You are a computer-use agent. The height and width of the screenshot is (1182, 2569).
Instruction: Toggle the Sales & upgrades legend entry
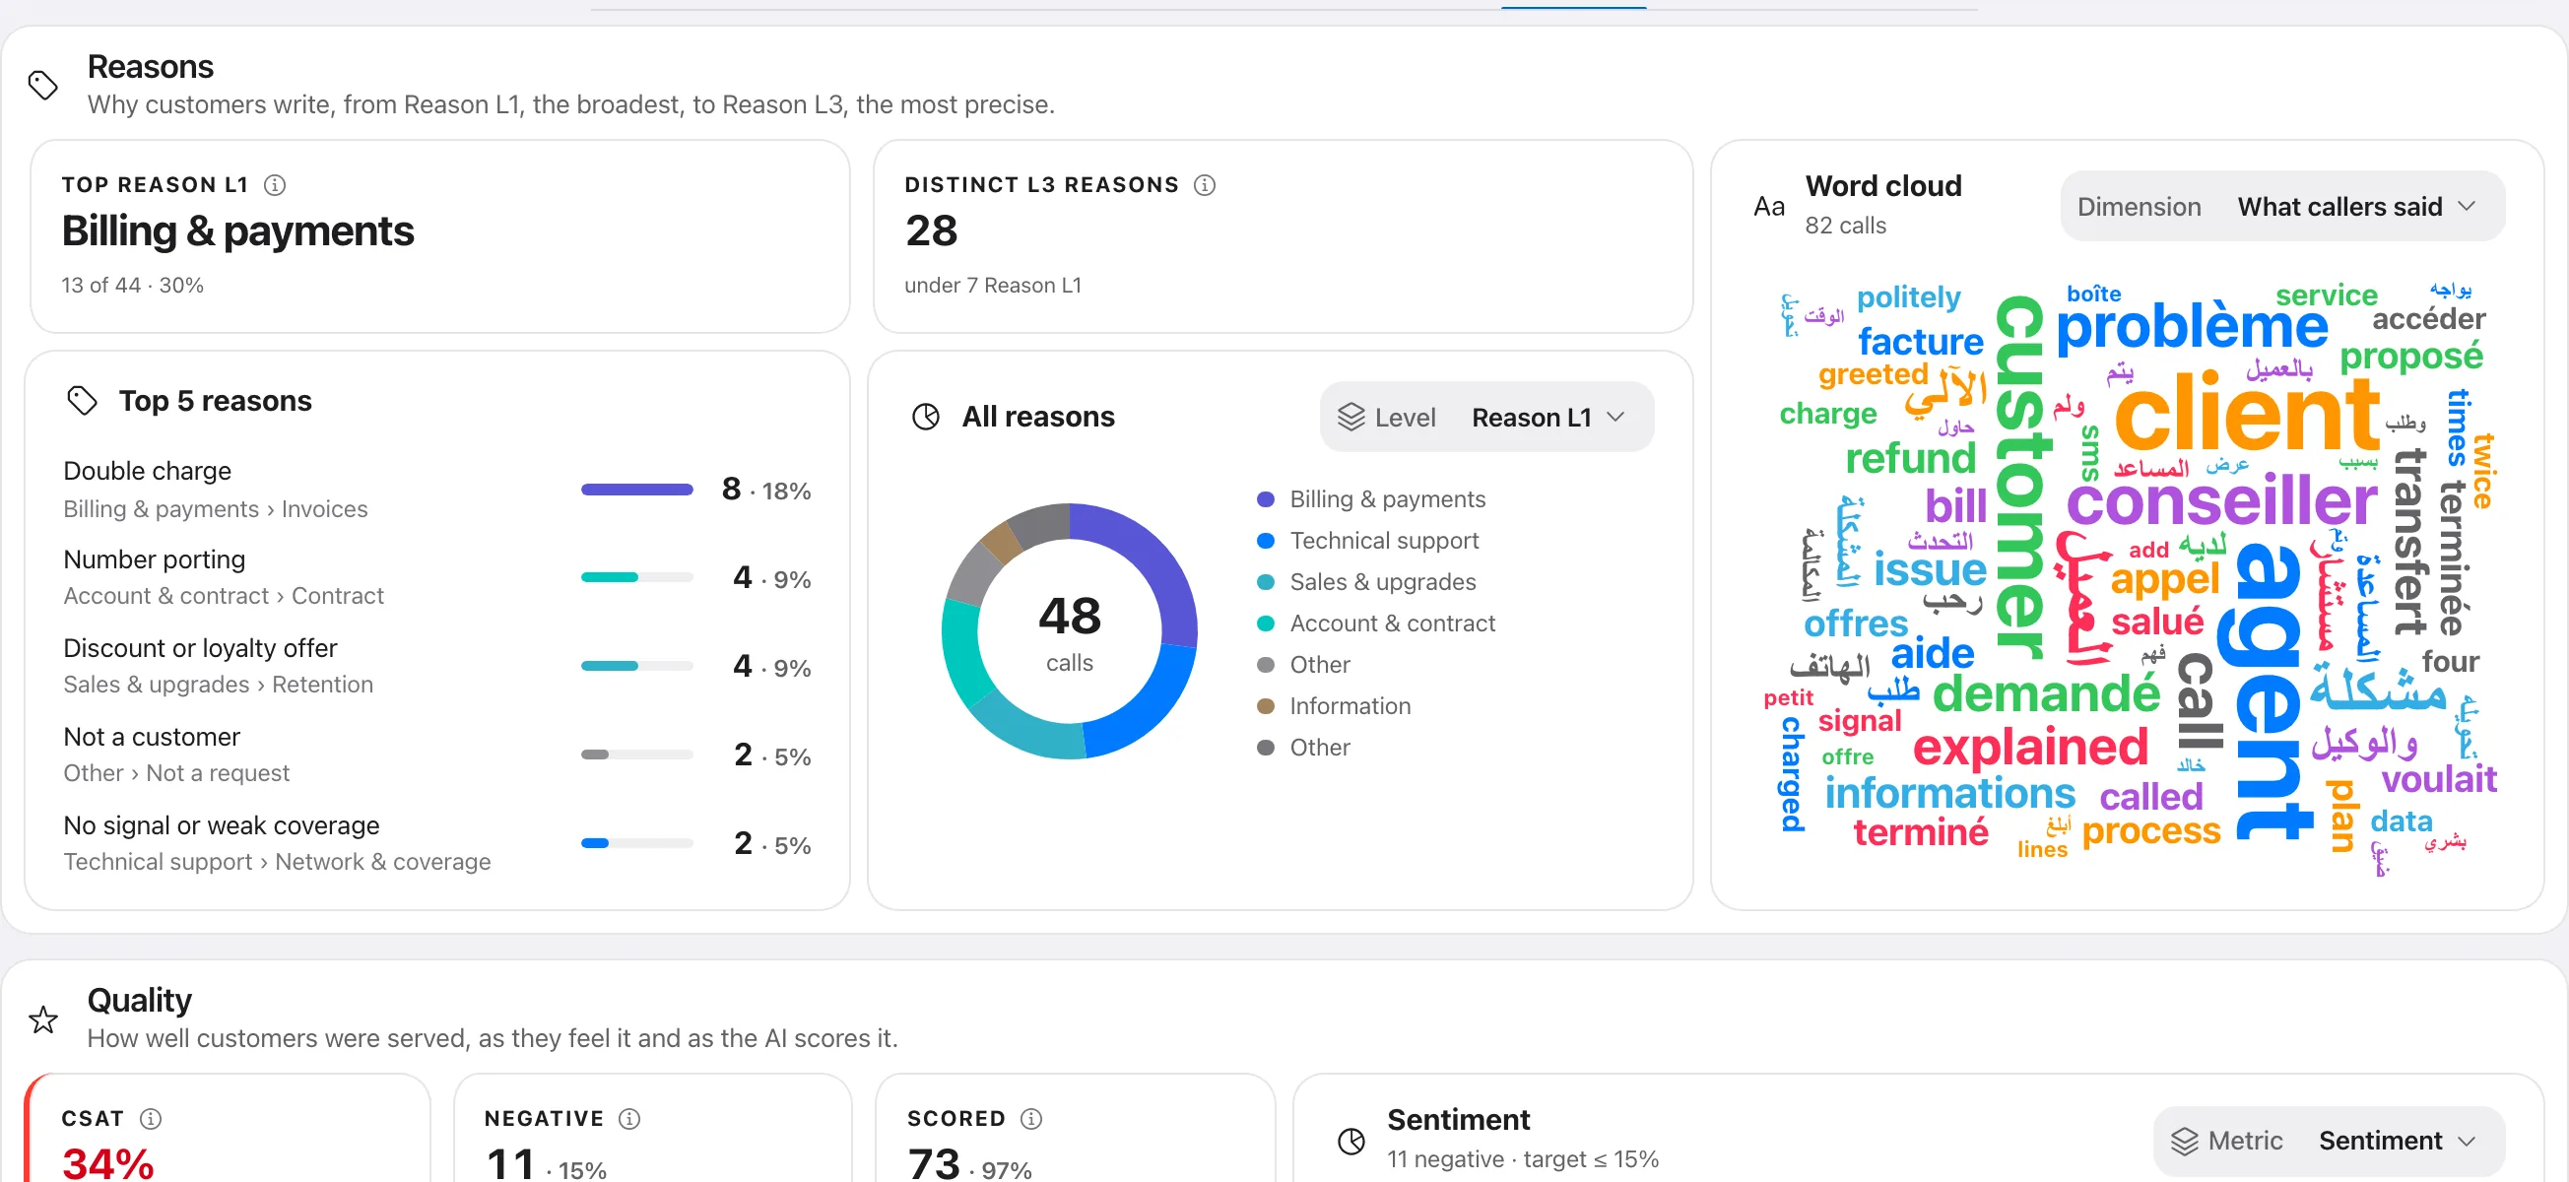1367,581
